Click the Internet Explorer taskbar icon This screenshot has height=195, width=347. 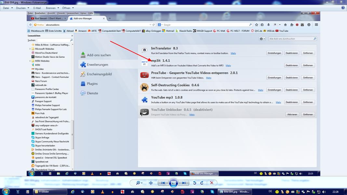(73, 192)
